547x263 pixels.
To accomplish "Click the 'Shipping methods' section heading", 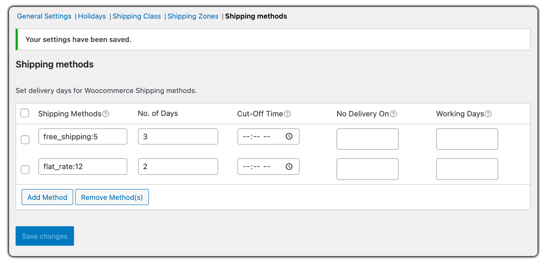I will tap(55, 64).
